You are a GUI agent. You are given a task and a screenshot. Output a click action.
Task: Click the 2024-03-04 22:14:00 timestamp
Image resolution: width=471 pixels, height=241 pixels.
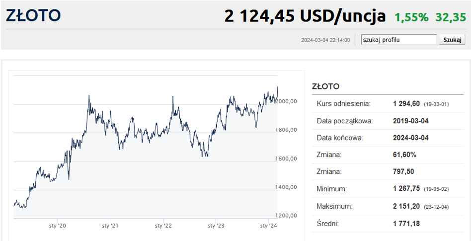325,40
